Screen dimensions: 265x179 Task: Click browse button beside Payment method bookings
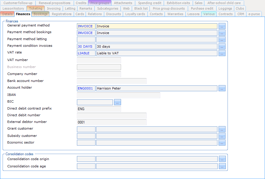(222, 33)
